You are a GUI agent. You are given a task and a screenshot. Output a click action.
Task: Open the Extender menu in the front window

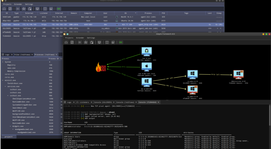pyautogui.click(x=80, y=38)
